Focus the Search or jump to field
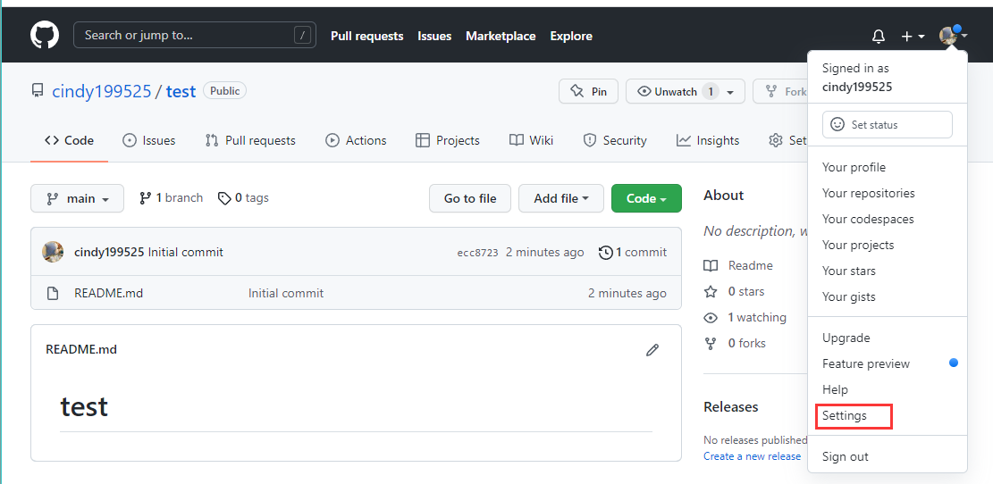The image size is (993, 484). [195, 35]
